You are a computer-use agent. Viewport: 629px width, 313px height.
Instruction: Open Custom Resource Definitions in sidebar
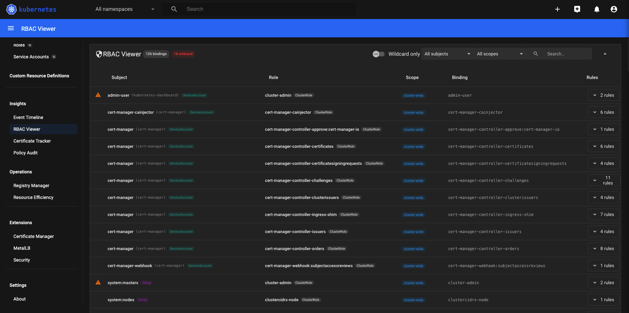click(39, 76)
